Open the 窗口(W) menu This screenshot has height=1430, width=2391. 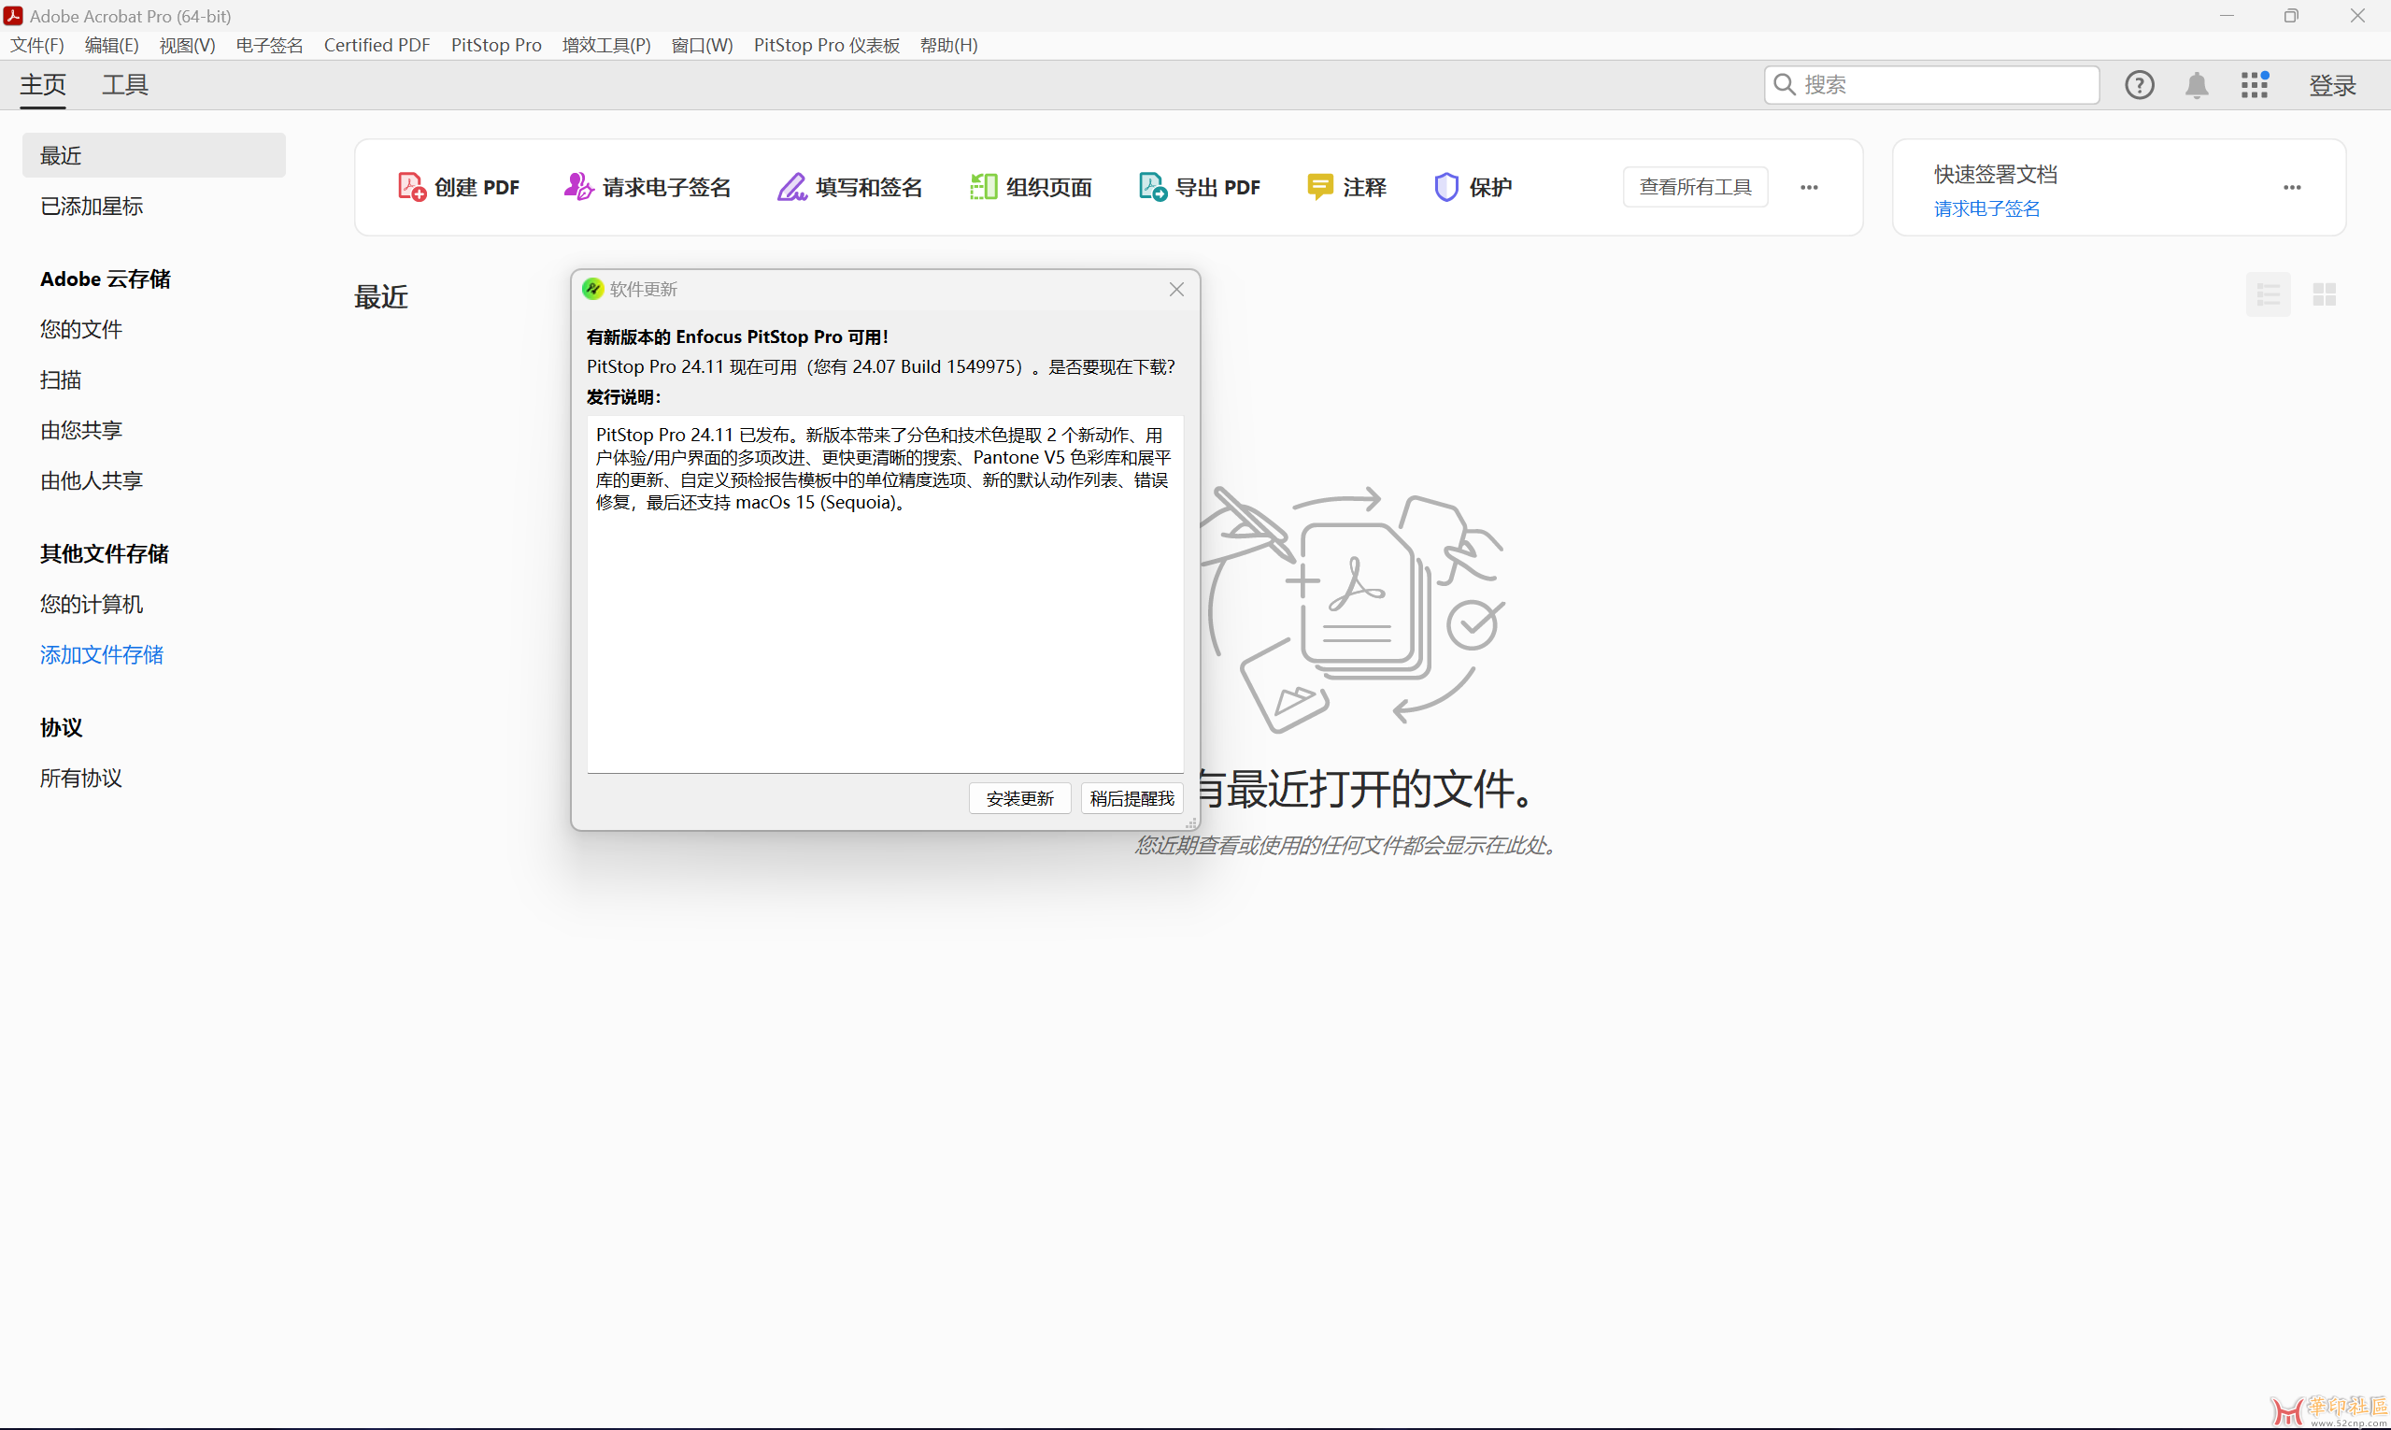(702, 45)
